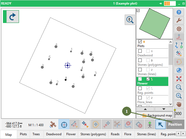186x139 pixels.
Task: Select the pan hand tool
Action: pyautogui.click(x=179, y=104)
